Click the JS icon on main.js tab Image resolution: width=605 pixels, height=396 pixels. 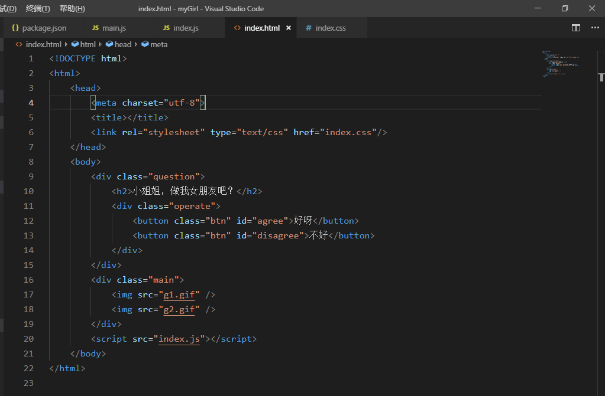tap(95, 28)
